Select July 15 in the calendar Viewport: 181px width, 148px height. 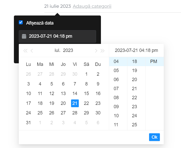coord(86,94)
